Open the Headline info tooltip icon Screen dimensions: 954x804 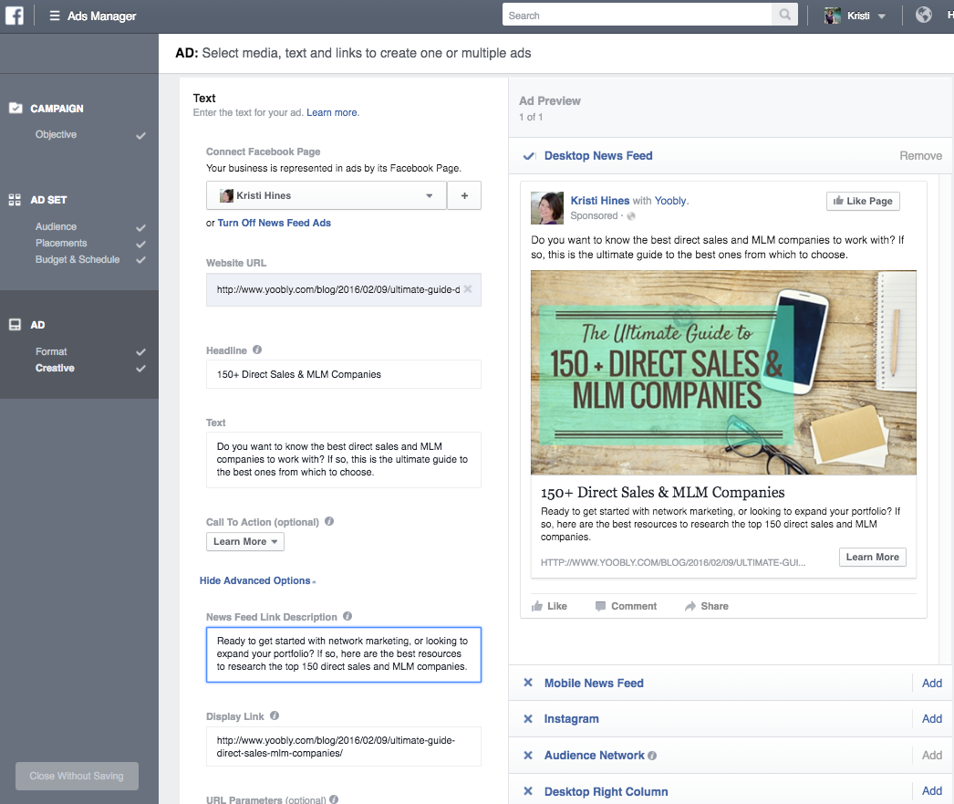pos(257,350)
